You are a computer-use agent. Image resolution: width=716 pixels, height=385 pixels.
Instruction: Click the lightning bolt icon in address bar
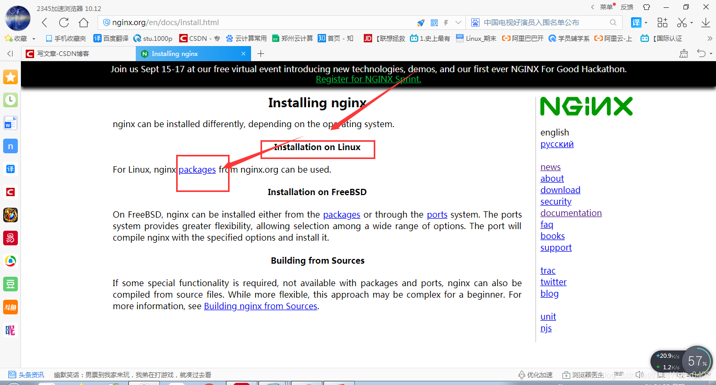coord(446,22)
